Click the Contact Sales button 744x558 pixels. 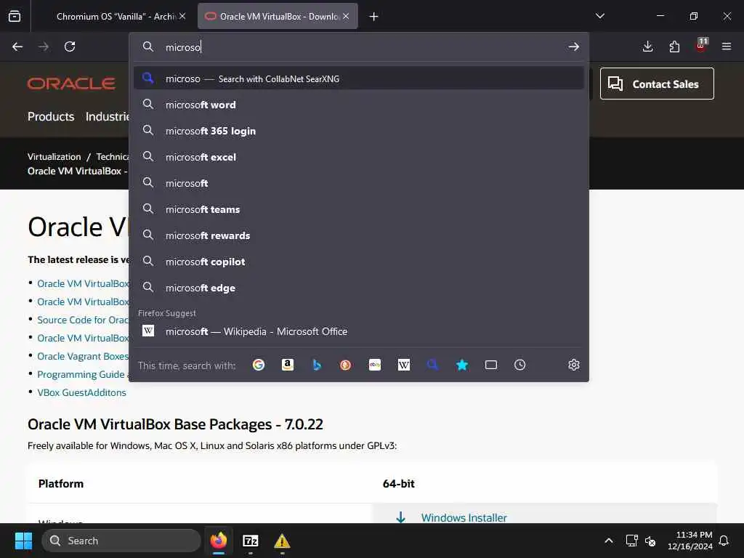tap(657, 84)
